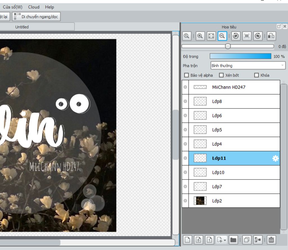Open the Pha trộn blend mode dropdown
This screenshot has width=288, height=250.
pyautogui.click(x=248, y=65)
